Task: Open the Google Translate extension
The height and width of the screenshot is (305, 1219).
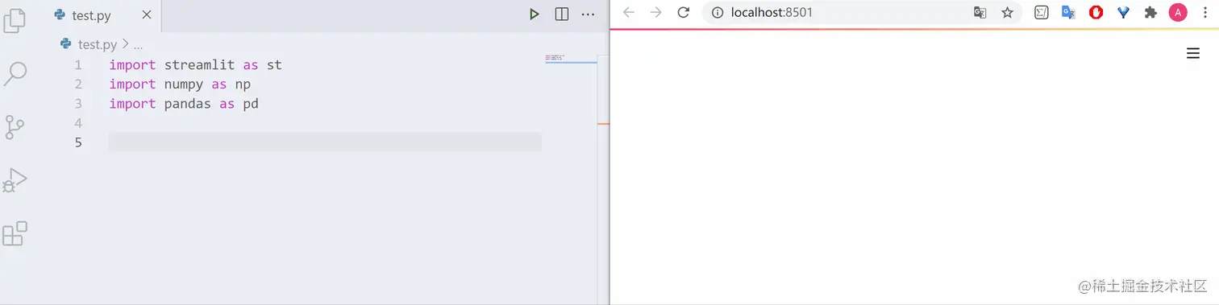Action: point(1069,12)
